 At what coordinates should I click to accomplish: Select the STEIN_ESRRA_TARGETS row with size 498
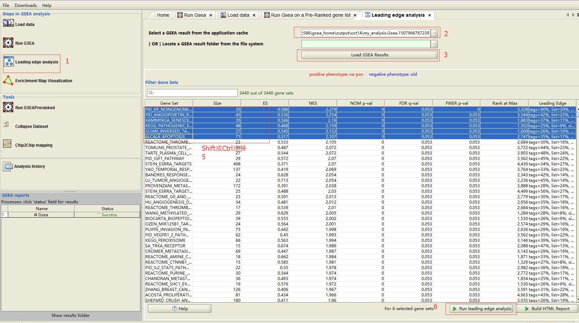360,164
